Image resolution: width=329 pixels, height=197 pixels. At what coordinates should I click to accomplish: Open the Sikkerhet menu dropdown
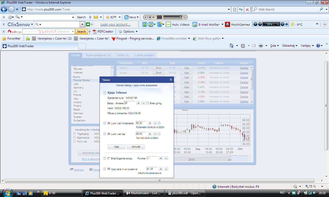click(290, 46)
